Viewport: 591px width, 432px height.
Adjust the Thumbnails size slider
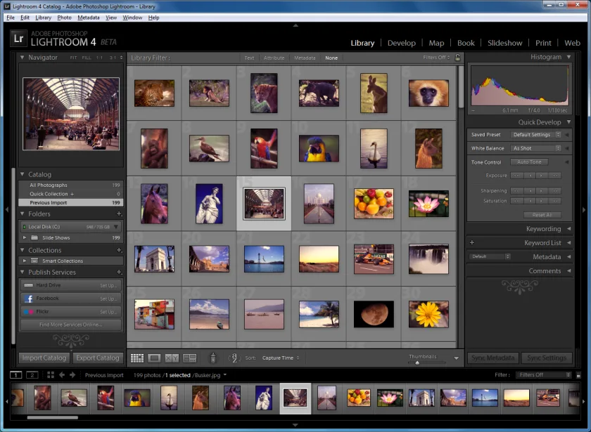(x=417, y=362)
